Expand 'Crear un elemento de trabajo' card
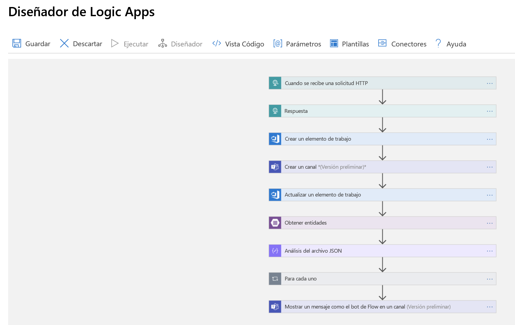 point(382,139)
